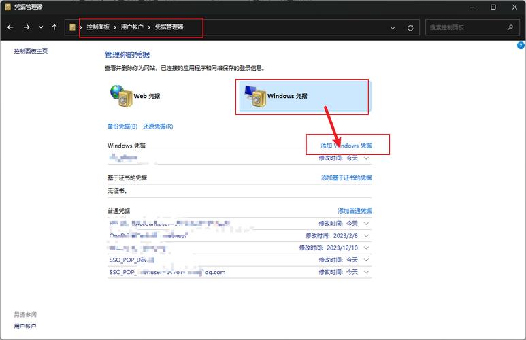
Task: Click 还原凭据(R) link
Action: point(158,126)
